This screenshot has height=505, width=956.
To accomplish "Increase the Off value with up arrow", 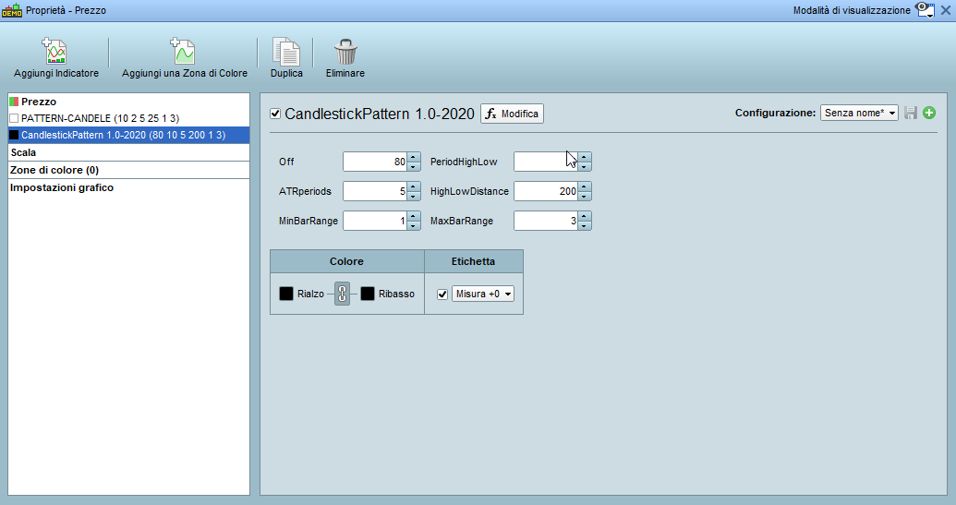I will point(414,157).
